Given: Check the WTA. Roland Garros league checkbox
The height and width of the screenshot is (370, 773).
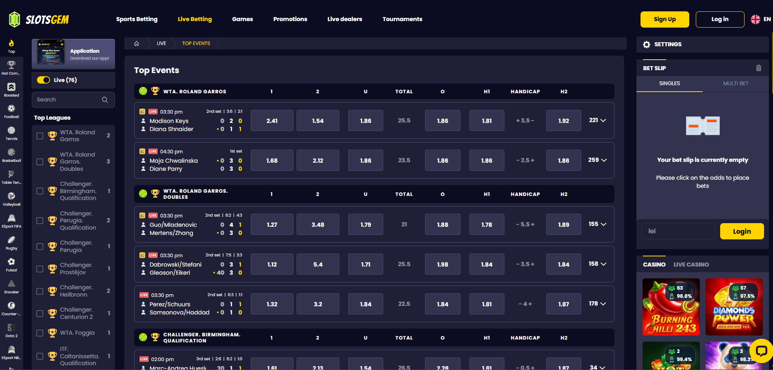Looking at the screenshot, I should 40,136.
